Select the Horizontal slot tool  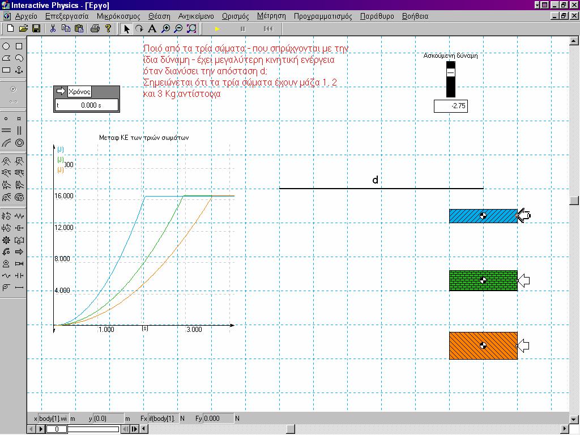click(x=6, y=130)
